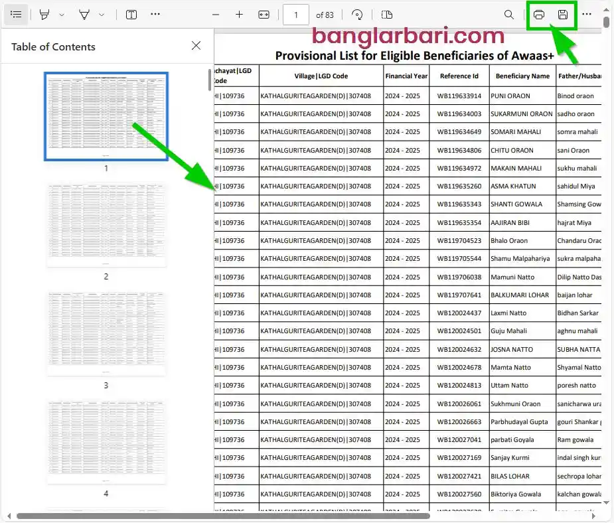This screenshot has height=523, width=614.
Task: Toggle the Table of Contents sidebar button
Action: point(17,15)
